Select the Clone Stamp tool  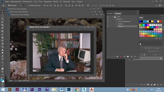(x=2, y=38)
